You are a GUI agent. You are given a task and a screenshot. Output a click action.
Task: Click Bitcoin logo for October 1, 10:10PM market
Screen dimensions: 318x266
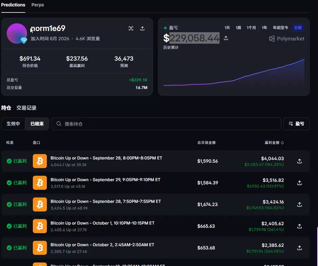tap(40, 226)
